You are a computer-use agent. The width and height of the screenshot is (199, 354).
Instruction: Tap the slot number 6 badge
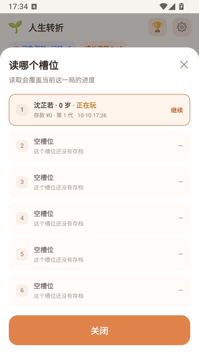(x=22, y=291)
